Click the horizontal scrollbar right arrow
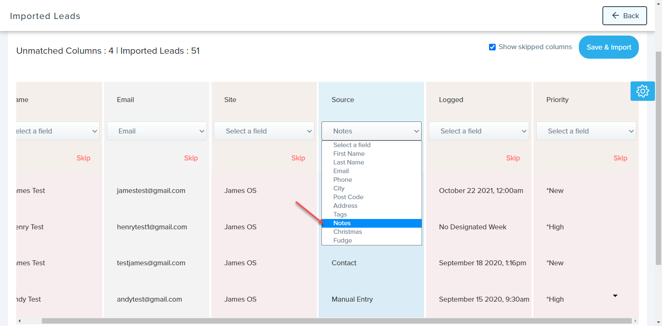Image resolution: width=662 pixels, height=326 pixels. pyautogui.click(x=635, y=321)
